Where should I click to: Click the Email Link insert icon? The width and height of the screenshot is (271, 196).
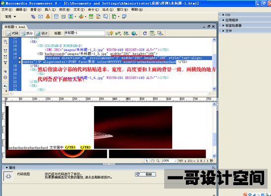(41, 17)
